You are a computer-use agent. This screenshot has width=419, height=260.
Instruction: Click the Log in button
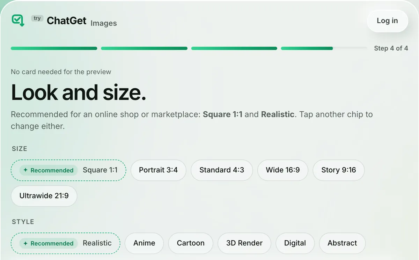(387, 21)
